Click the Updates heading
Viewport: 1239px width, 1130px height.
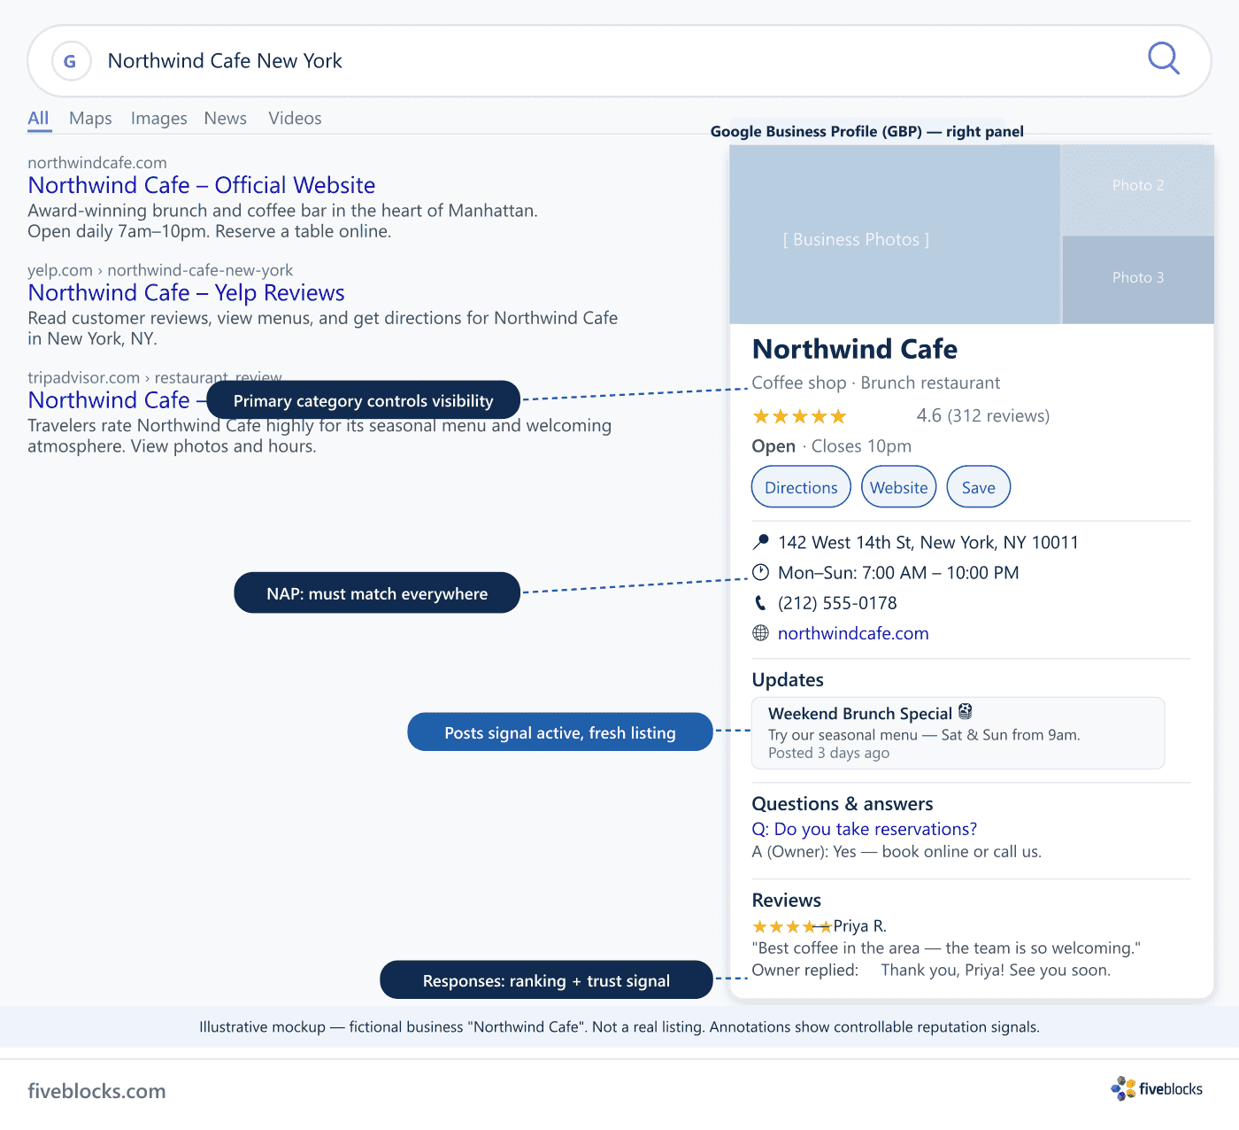(788, 680)
